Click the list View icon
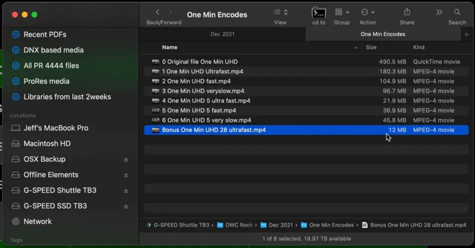This screenshot has height=248, width=475. point(277,12)
